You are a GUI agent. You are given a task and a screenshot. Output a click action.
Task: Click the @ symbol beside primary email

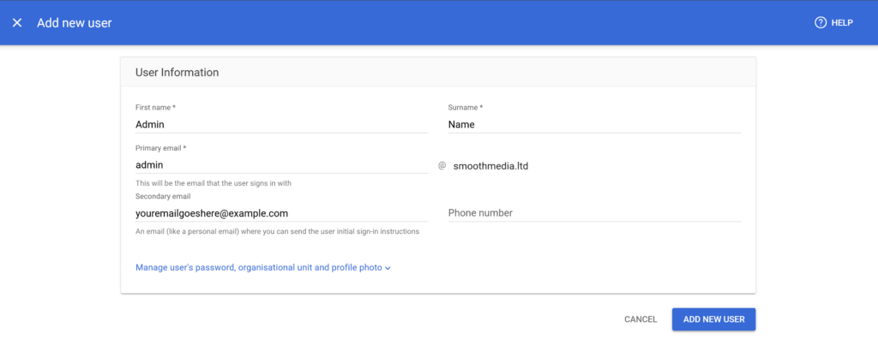tap(442, 165)
